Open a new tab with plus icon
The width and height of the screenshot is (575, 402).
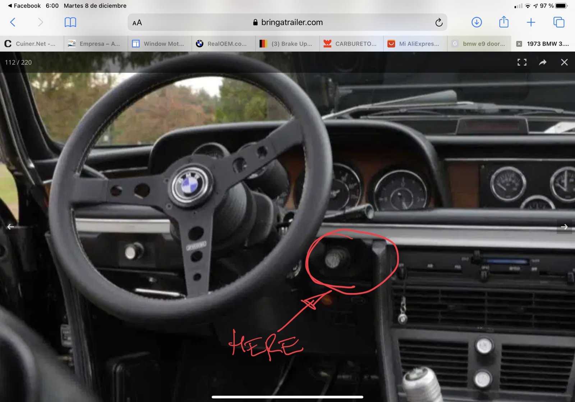point(531,22)
